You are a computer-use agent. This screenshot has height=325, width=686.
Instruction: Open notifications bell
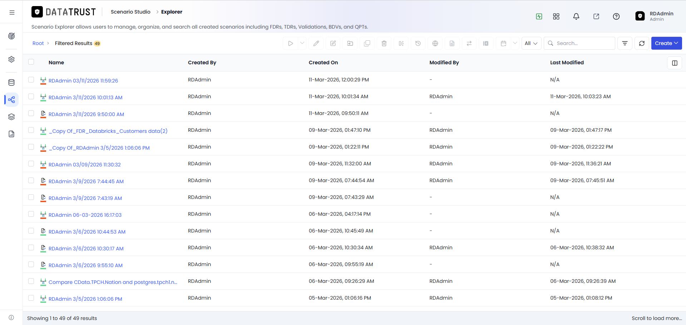click(x=576, y=16)
